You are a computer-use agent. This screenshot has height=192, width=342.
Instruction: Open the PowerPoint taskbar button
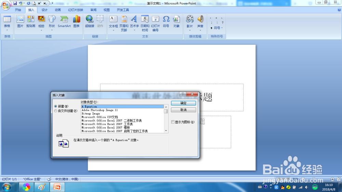tap(57, 187)
